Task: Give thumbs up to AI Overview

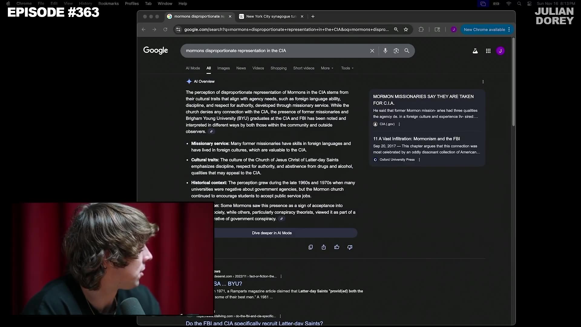Action: [x=337, y=247]
